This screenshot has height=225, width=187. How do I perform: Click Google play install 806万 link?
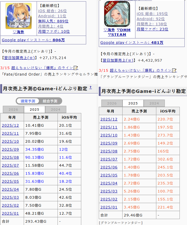(33, 40)
